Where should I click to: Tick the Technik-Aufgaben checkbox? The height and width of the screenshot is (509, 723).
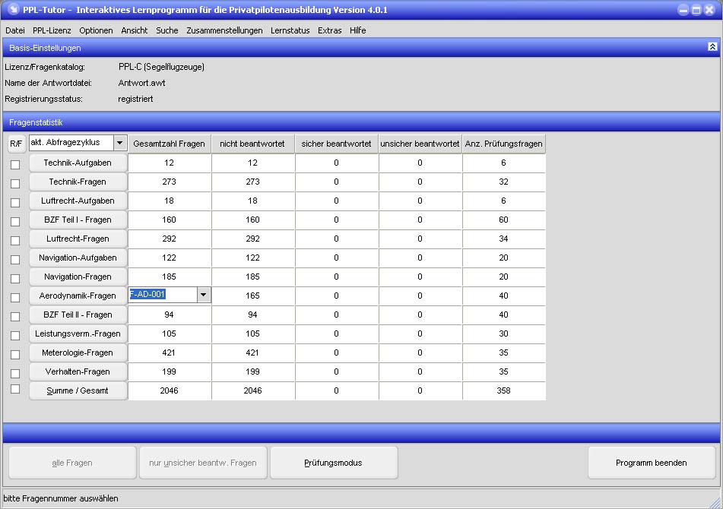click(x=15, y=164)
